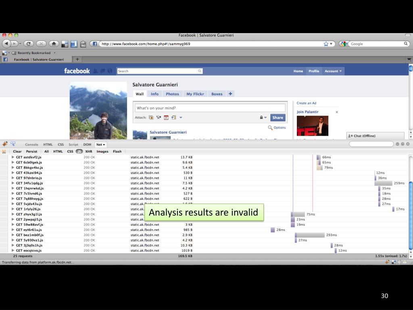This screenshot has width=413, height=310.
Task: Click the Facebook notifications globe icon
Action: tap(110, 71)
